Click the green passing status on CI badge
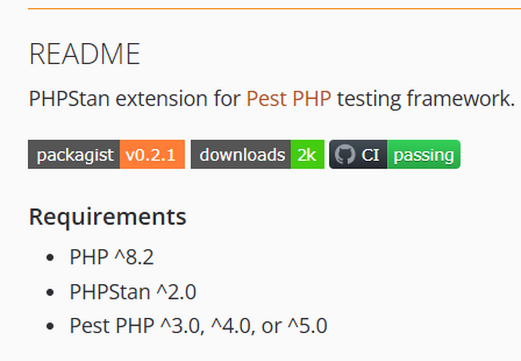The width and height of the screenshot is (521, 361). pyautogui.click(x=423, y=154)
